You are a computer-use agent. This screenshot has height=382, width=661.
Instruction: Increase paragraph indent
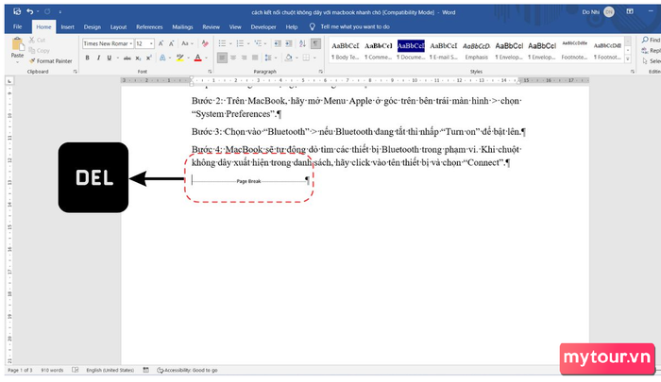coord(288,43)
